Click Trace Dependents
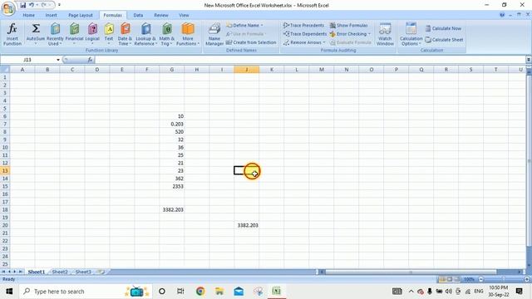Viewport: 532px width, 299px height. tap(305, 34)
